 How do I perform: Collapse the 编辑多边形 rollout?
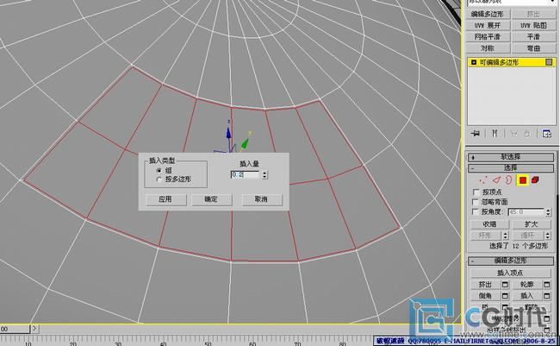pos(511,261)
